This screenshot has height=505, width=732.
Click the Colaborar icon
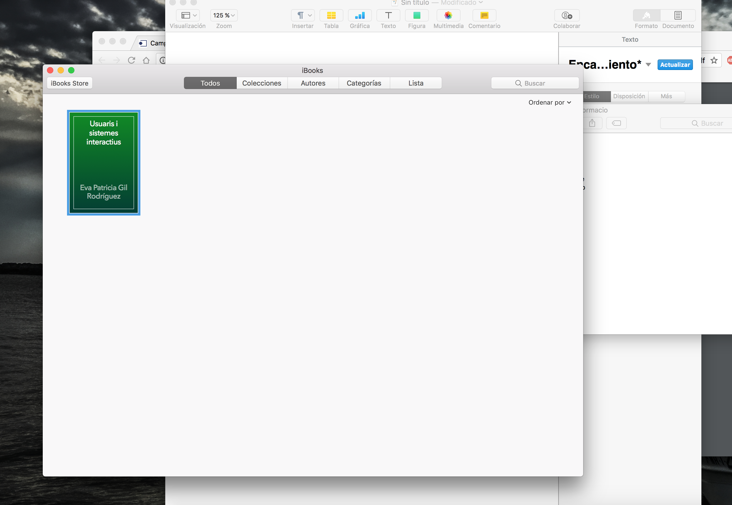point(566,15)
